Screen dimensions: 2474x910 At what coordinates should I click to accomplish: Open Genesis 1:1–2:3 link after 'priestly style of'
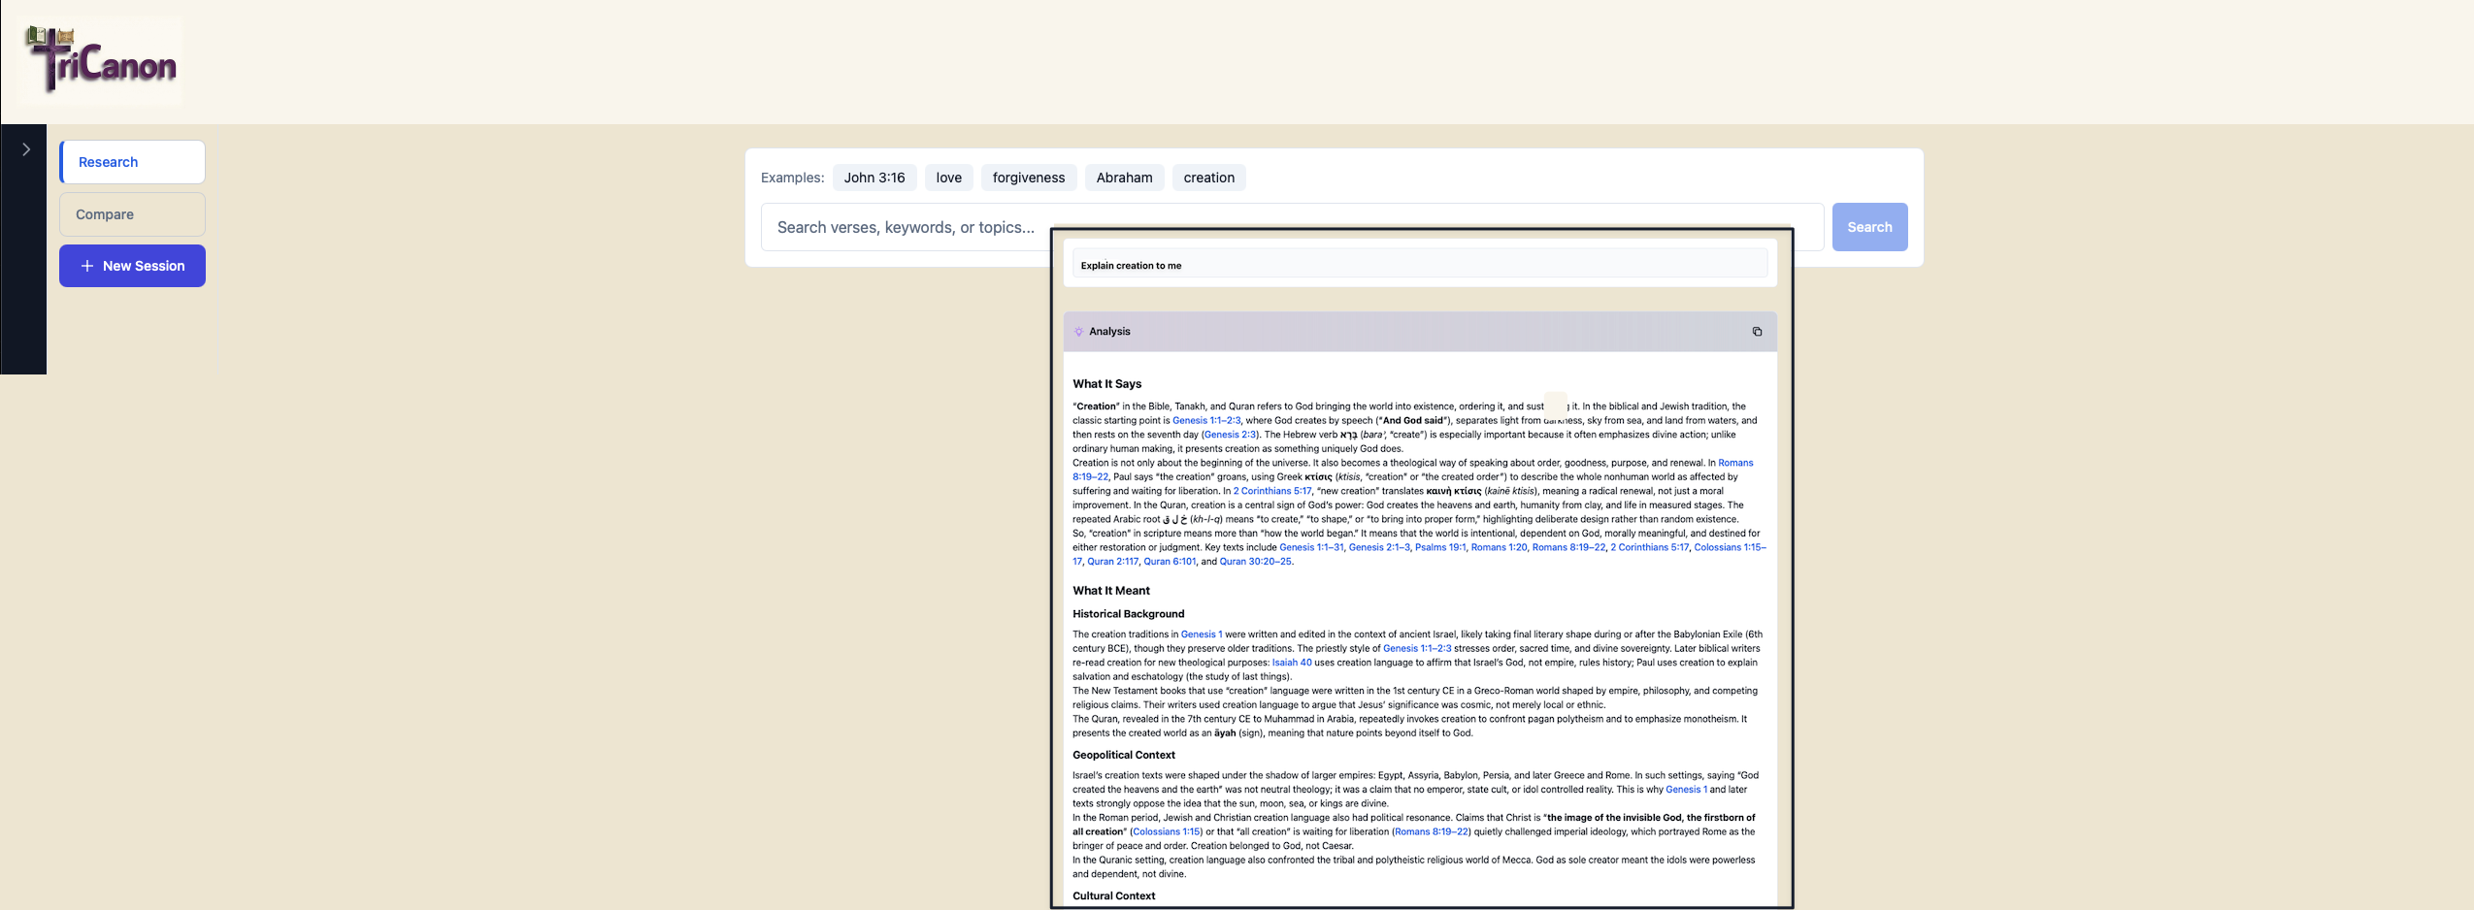click(x=1416, y=649)
